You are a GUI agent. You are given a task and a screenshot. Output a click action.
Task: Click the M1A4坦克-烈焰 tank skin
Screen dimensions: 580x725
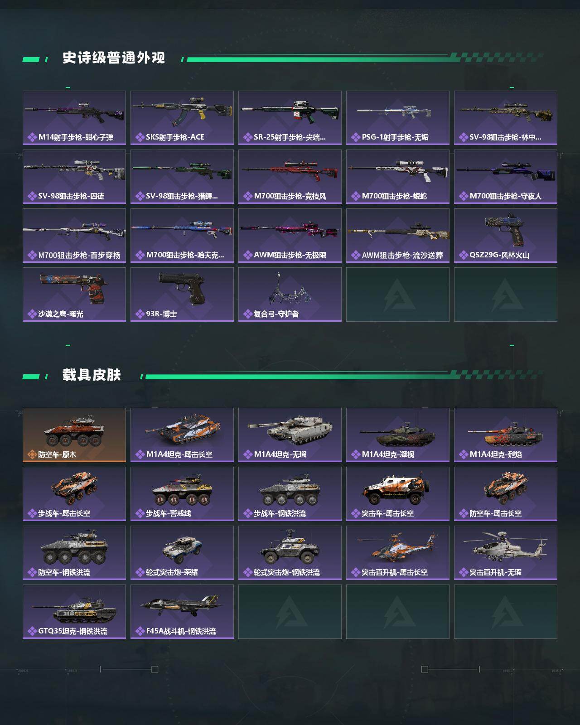[x=506, y=435]
